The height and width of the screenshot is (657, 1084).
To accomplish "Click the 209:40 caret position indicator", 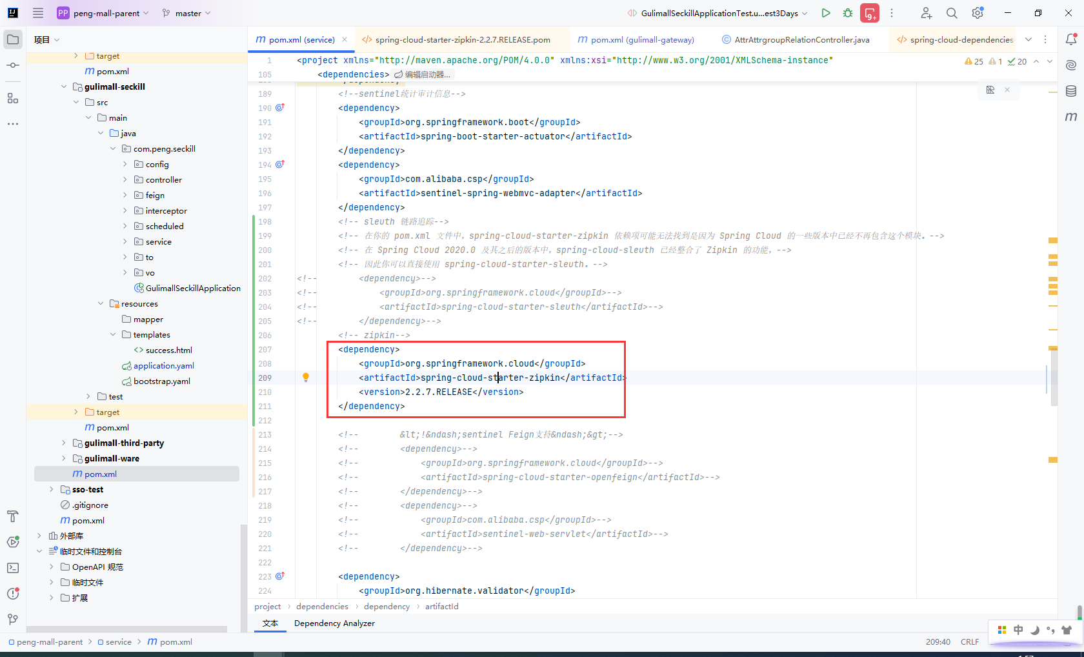I will point(938,642).
